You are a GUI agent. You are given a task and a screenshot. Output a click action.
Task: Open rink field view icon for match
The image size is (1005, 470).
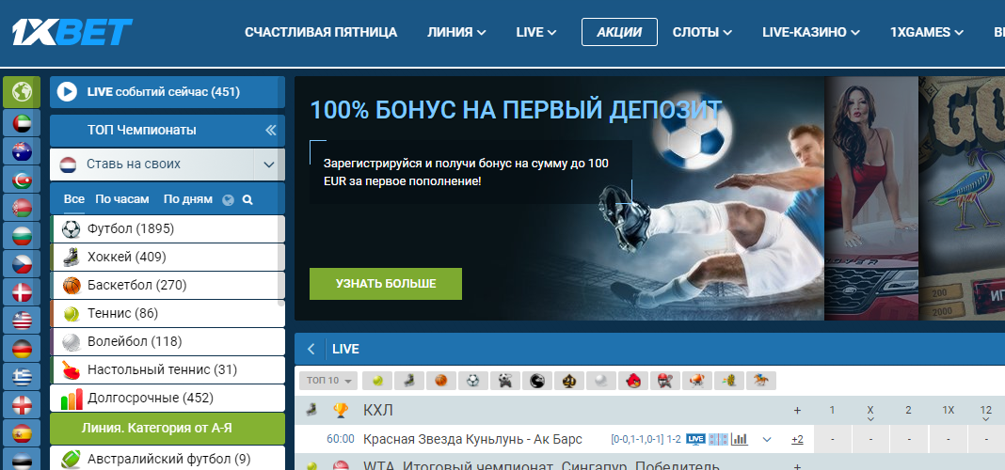[x=719, y=439]
